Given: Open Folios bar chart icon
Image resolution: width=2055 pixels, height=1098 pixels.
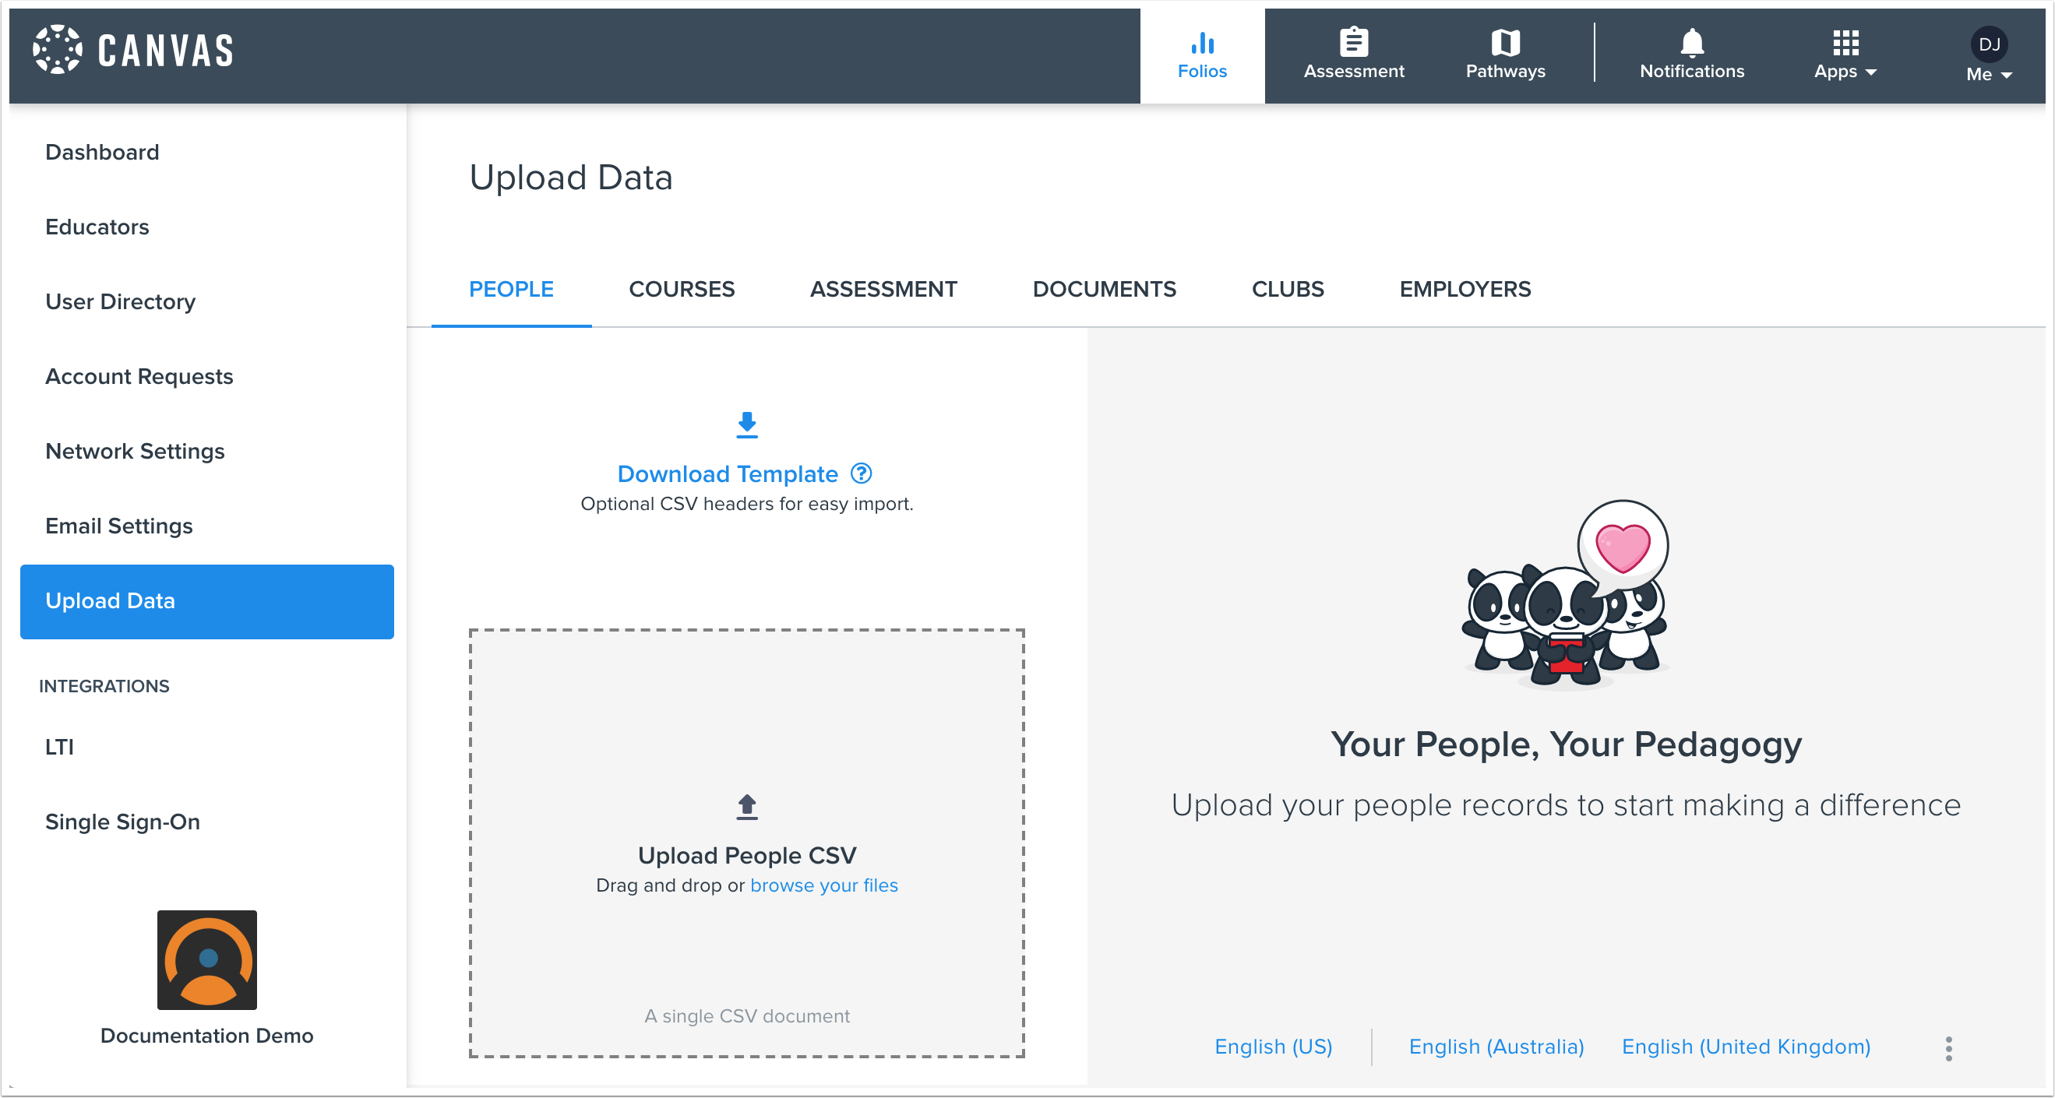Looking at the screenshot, I should click(1201, 43).
